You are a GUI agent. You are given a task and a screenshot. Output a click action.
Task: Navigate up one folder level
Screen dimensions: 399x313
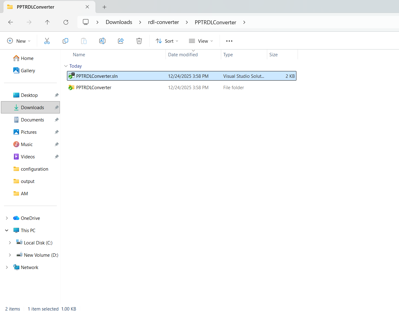pos(47,22)
